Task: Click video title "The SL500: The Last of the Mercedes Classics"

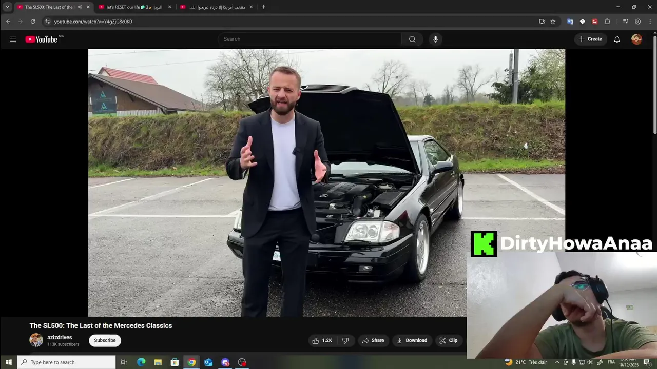Action: click(101, 325)
